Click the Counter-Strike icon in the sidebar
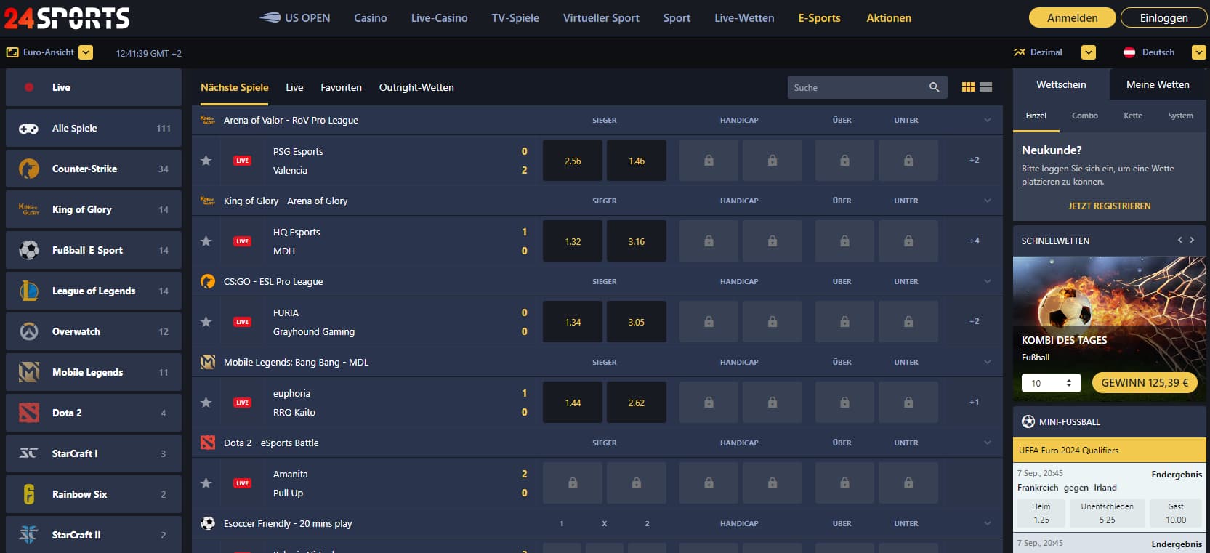Screen dimensions: 1210x553 click(x=29, y=169)
